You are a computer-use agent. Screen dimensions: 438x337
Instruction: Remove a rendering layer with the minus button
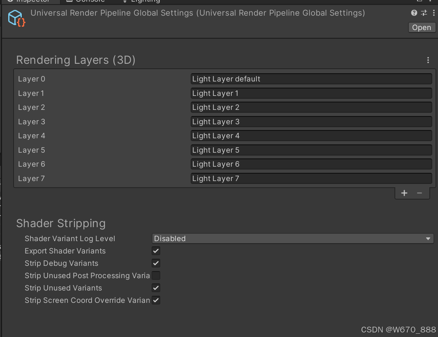(x=420, y=193)
